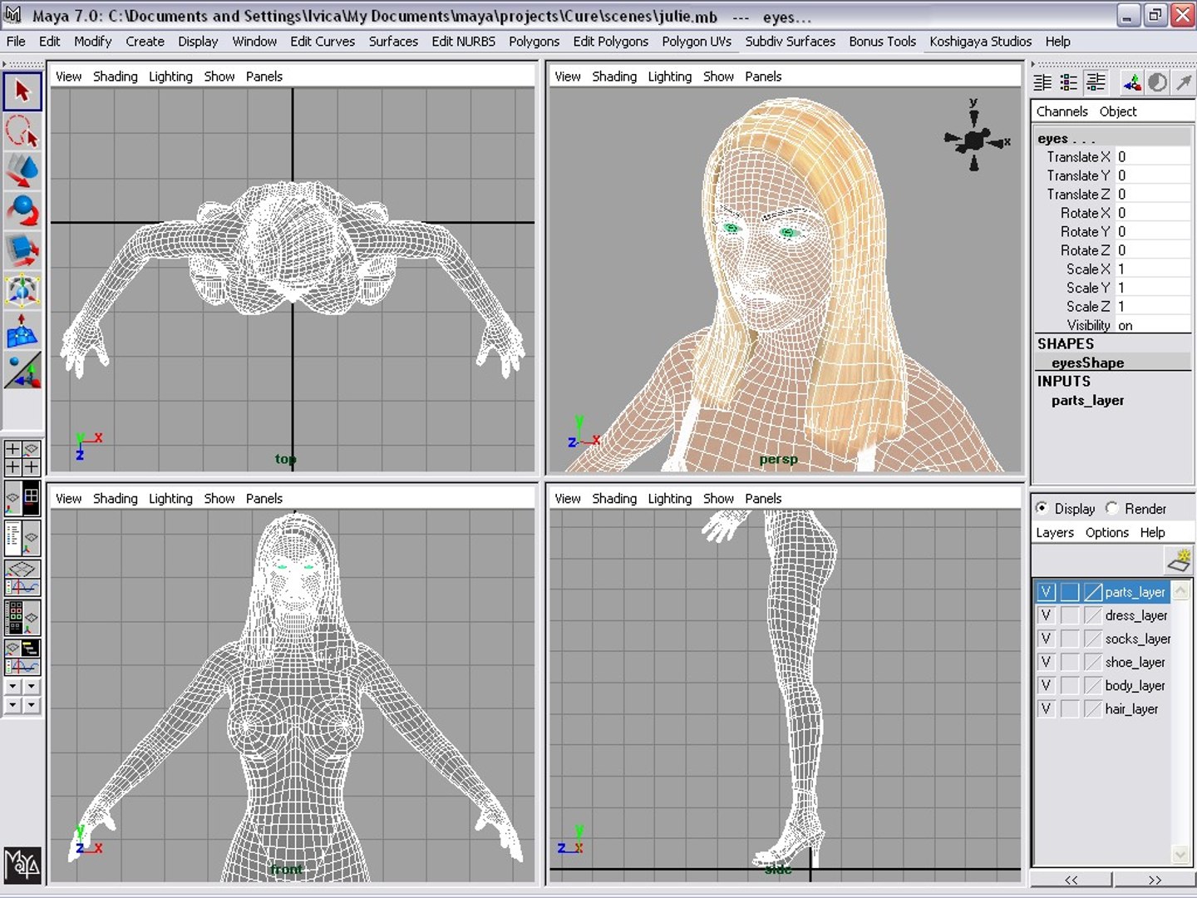Pick the Rotate tool
The height and width of the screenshot is (898, 1197).
coord(22,211)
